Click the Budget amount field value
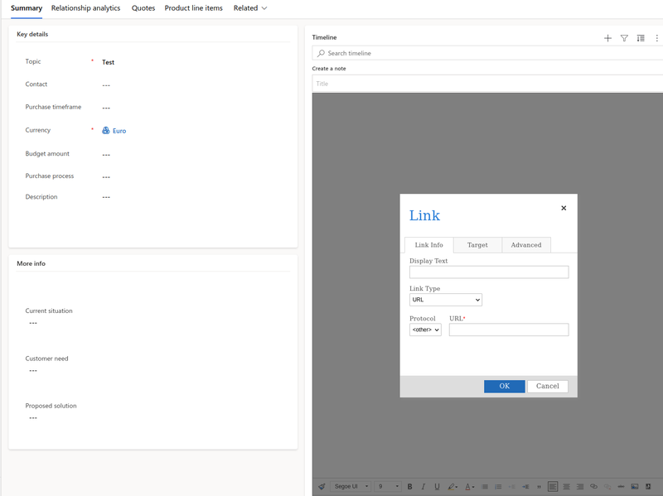This screenshot has width=663, height=496. 106,155
